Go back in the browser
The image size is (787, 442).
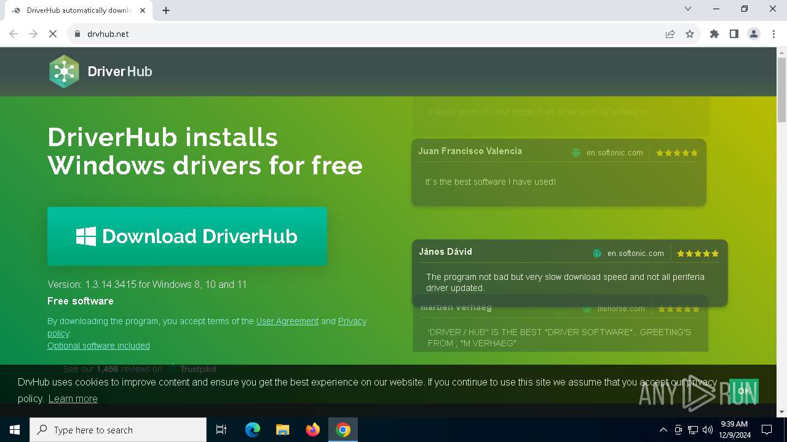[x=14, y=34]
